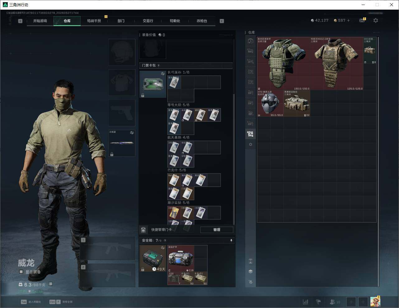The width and height of the screenshot is (399, 308).
Task: Toggle the 显示装备 checkbox
Action: click(x=21, y=272)
